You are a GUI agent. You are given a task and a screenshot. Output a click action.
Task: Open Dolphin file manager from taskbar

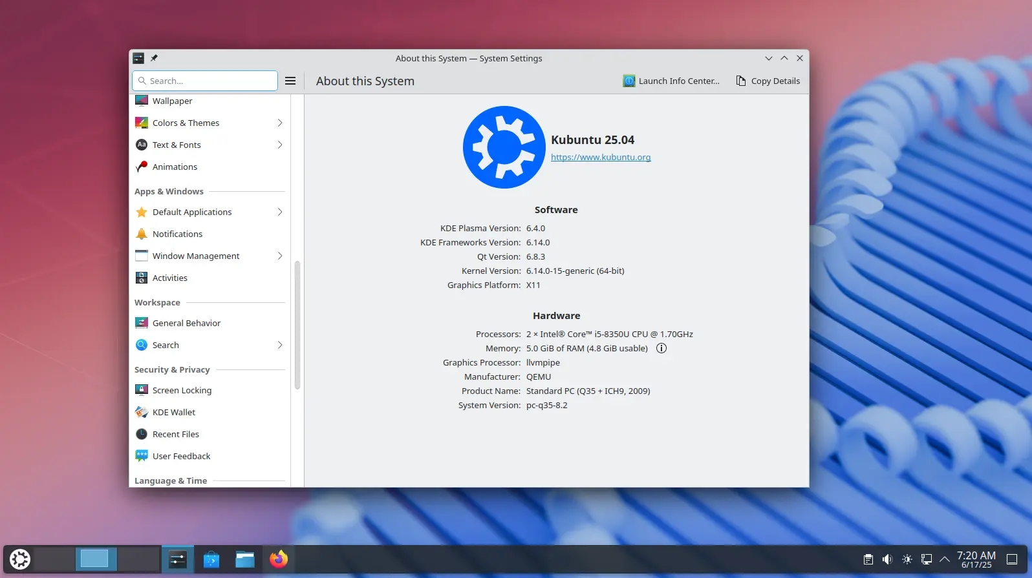coord(245,559)
